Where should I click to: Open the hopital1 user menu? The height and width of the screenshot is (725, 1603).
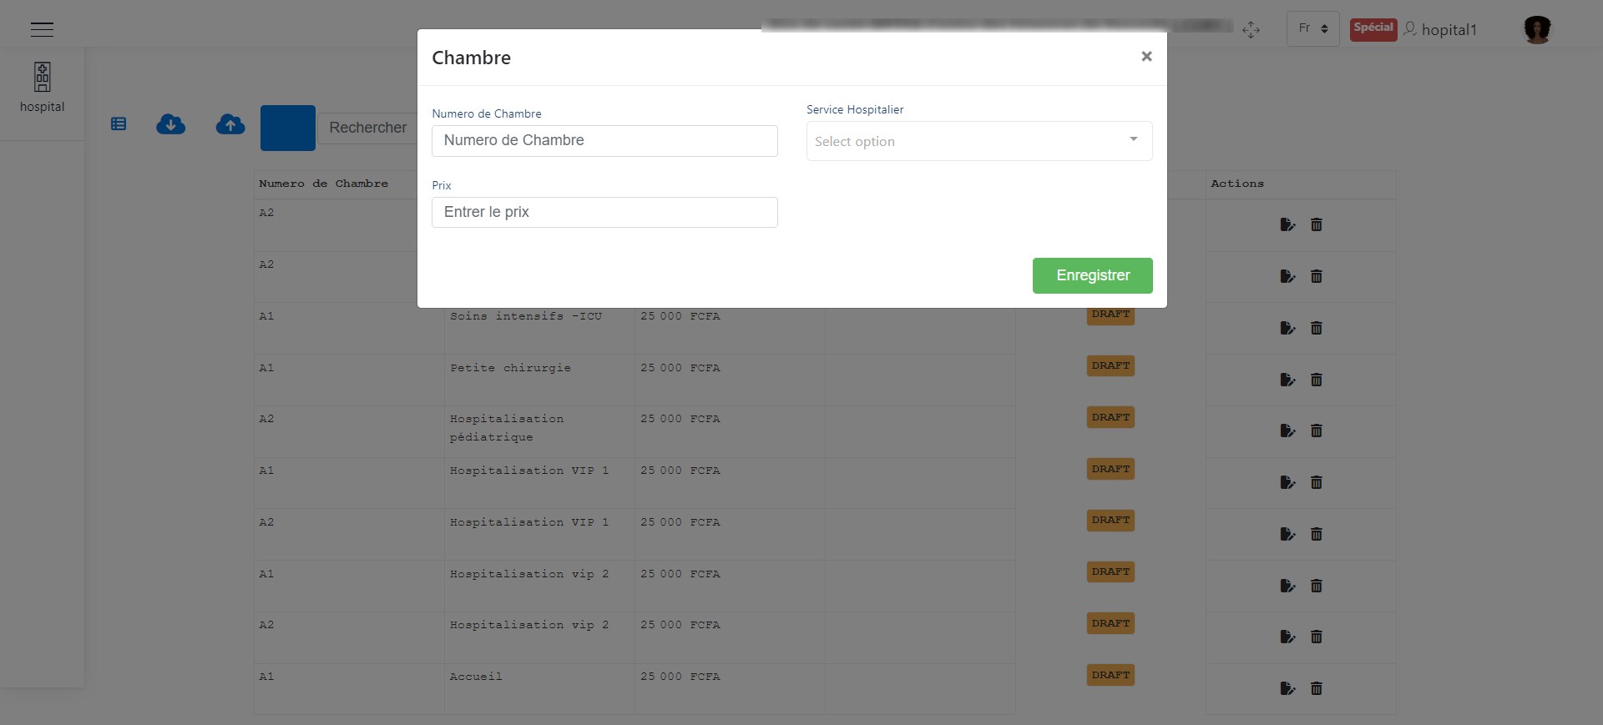click(x=1440, y=29)
